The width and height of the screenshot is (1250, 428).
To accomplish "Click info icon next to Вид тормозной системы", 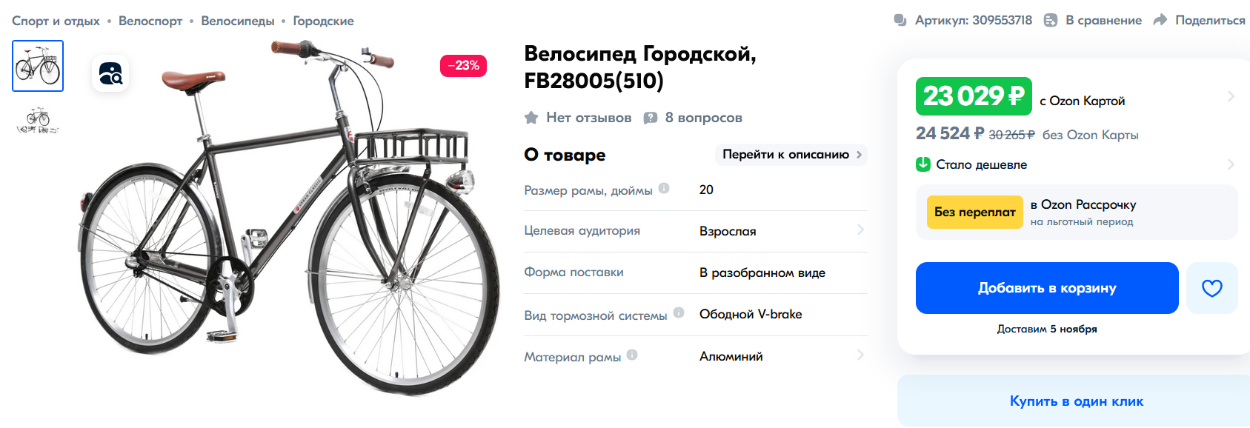I will click(679, 312).
